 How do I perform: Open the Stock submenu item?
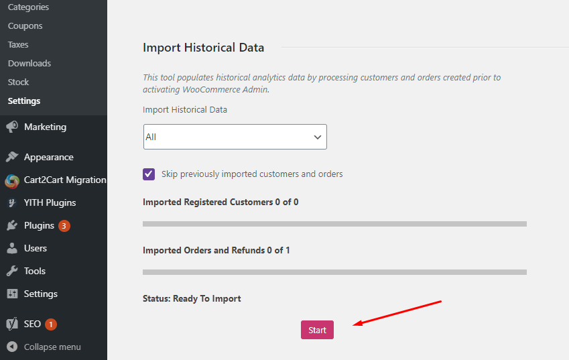coord(18,82)
